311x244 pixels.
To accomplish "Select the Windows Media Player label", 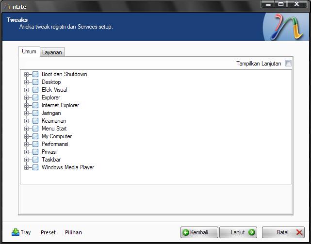I will (68, 167).
